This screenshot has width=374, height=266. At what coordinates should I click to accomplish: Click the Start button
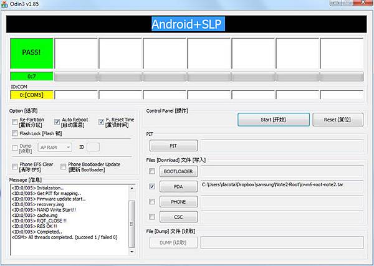[x=274, y=120]
